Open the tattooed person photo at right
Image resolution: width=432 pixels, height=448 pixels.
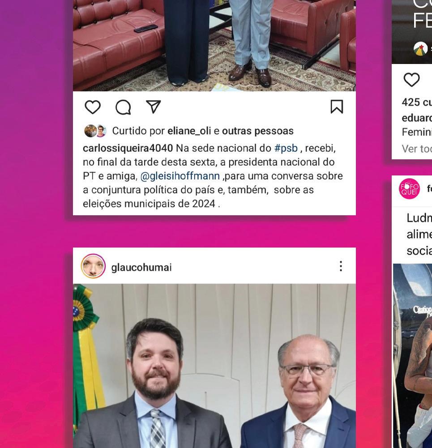click(x=413, y=356)
